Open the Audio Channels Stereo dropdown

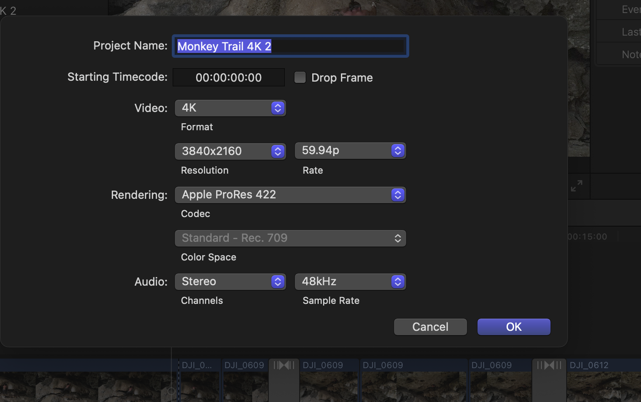pyautogui.click(x=230, y=282)
